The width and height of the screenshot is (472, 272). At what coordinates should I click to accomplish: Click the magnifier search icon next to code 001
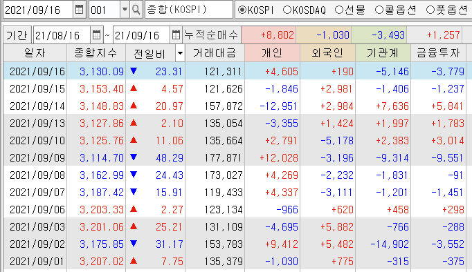click(x=136, y=10)
